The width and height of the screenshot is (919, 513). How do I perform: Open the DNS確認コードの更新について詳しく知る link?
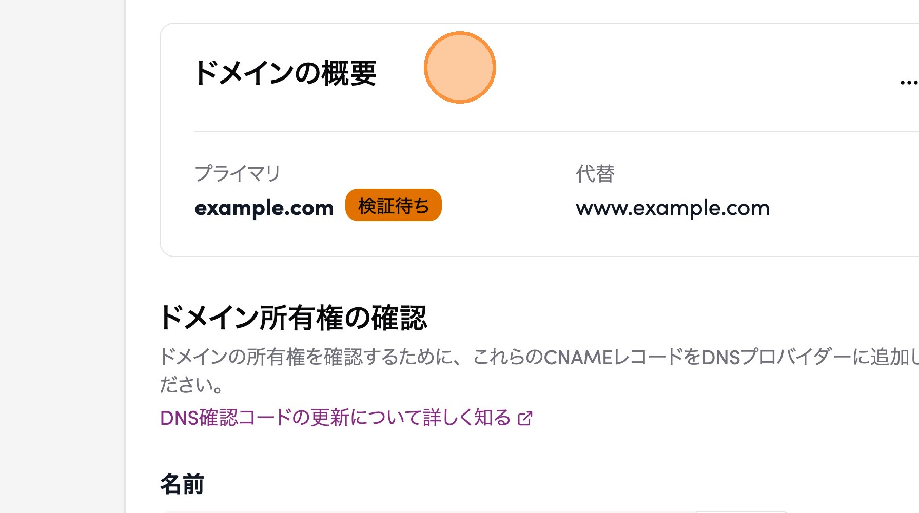(335, 418)
